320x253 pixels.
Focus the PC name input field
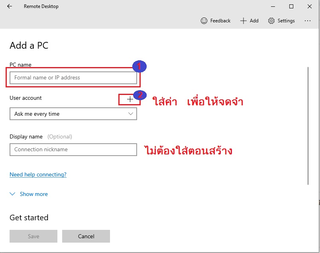point(73,77)
